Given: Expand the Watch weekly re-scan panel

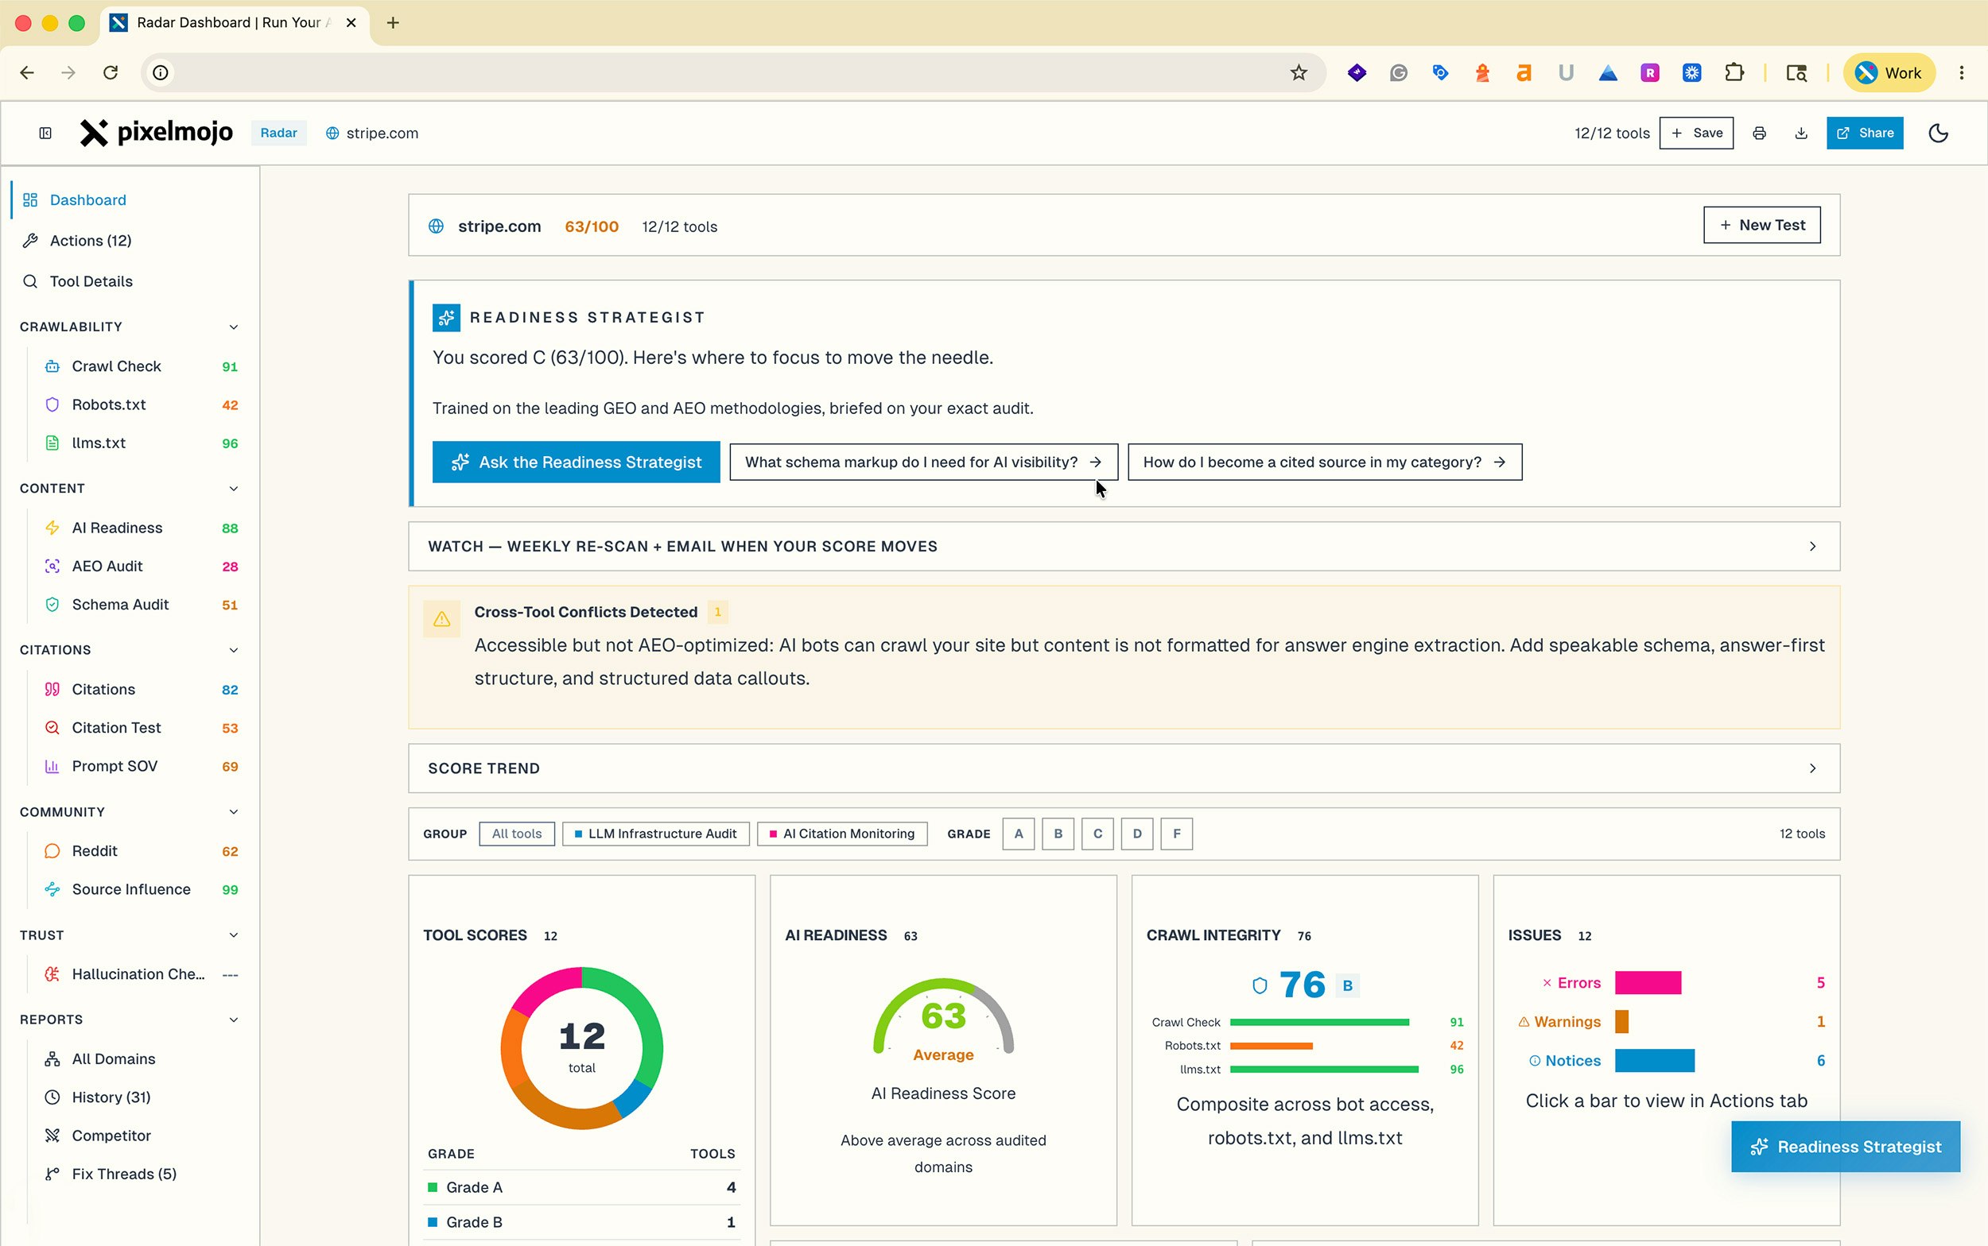Looking at the screenshot, I should (1124, 547).
